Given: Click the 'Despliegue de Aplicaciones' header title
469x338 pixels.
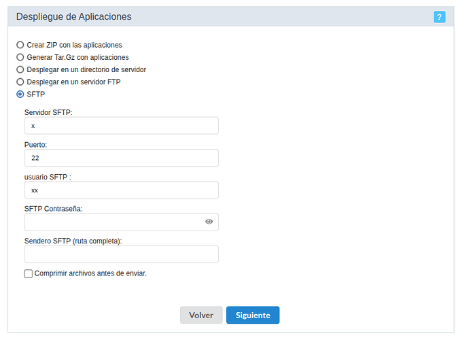Looking at the screenshot, I should (73, 16).
